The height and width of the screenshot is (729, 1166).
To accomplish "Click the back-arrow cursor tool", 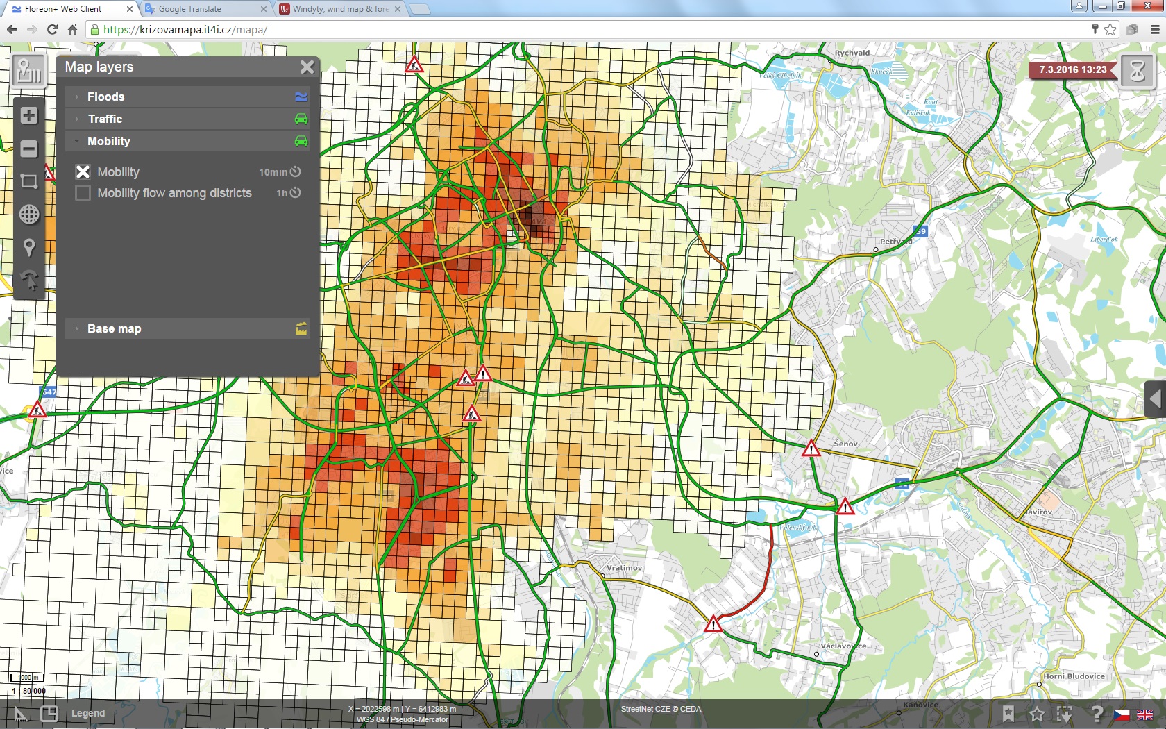I will point(29,280).
